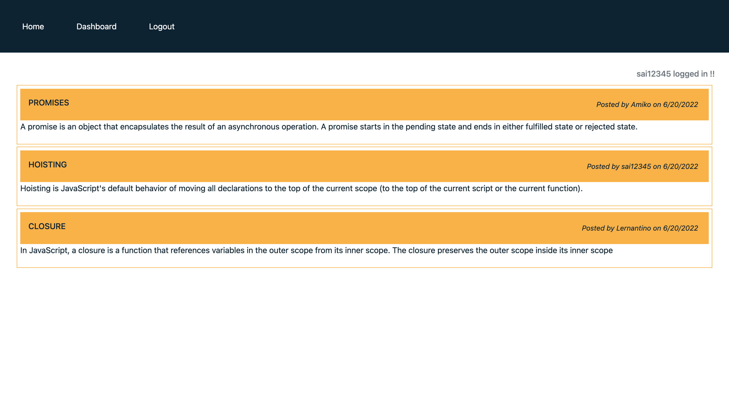This screenshot has width=729, height=399.
Task: Click author name Amiko on Promises post
Action: 641,105
